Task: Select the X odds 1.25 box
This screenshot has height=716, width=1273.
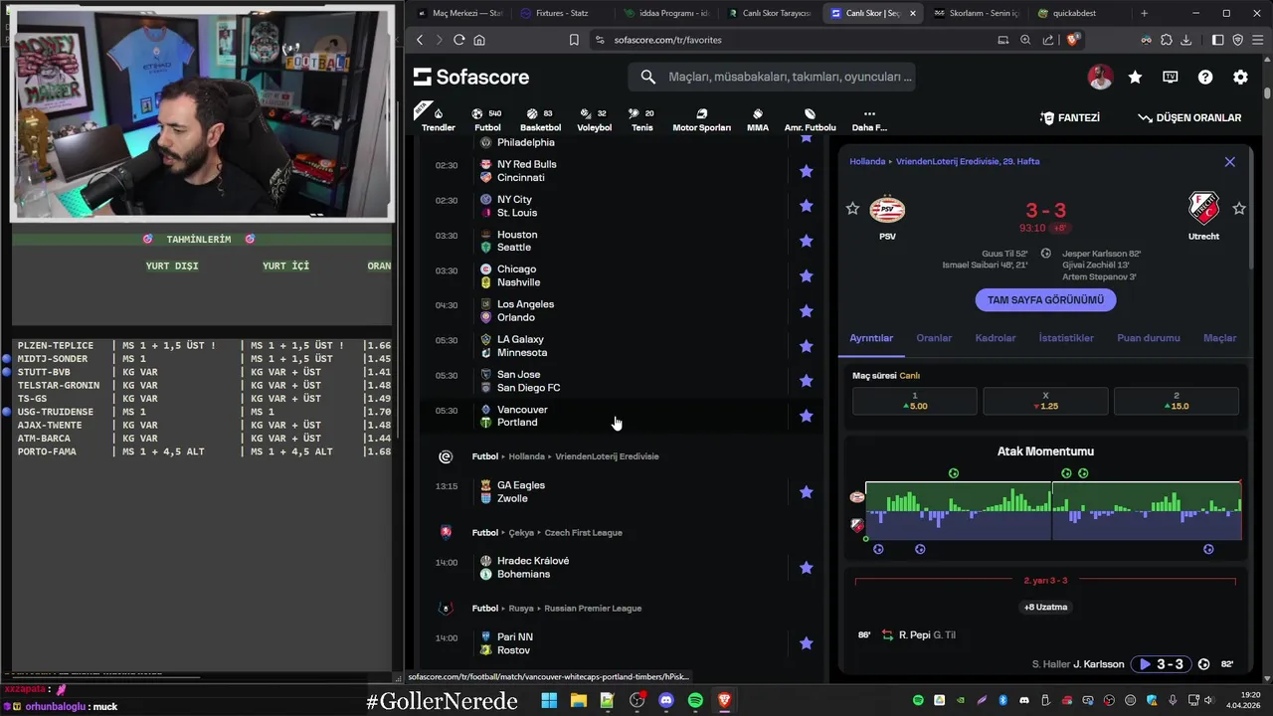Action: (1045, 401)
